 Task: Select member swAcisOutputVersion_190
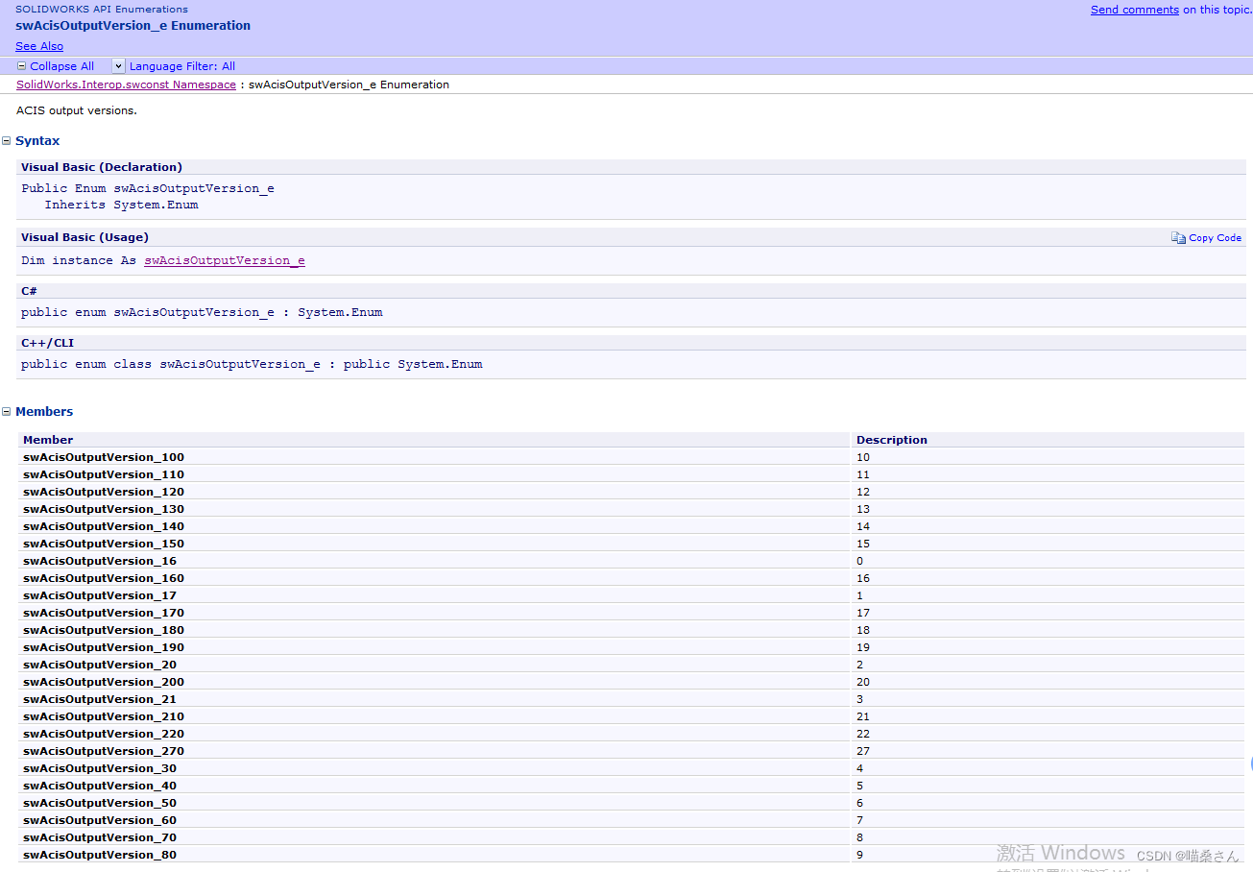[104, 647]
